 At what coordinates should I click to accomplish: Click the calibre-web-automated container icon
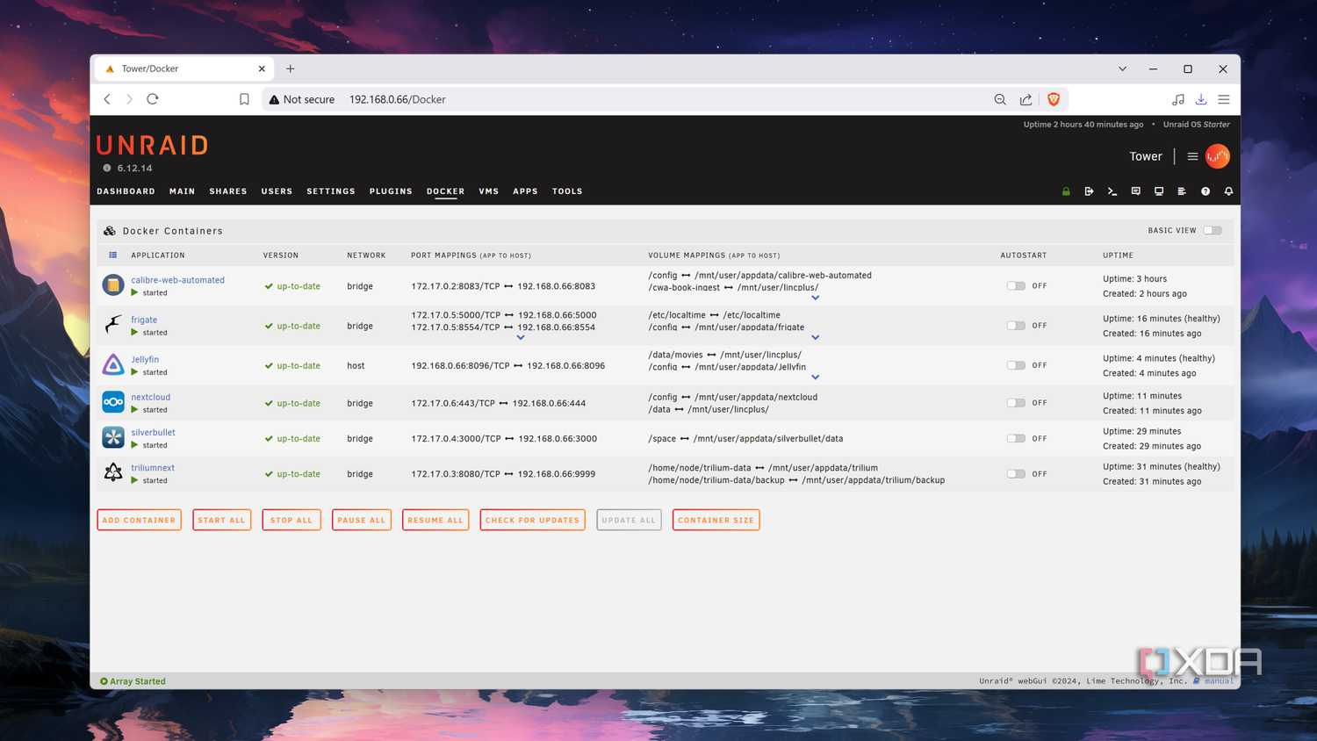(113, 285)
